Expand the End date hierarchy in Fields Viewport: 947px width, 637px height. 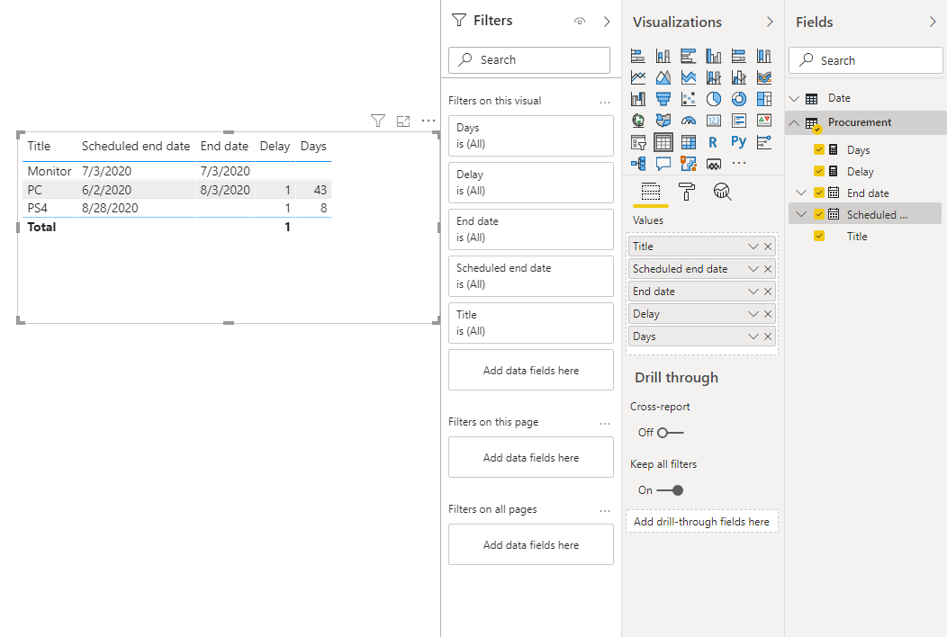tap(801, 193)
